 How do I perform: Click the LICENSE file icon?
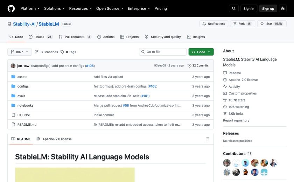pos(13,115)
